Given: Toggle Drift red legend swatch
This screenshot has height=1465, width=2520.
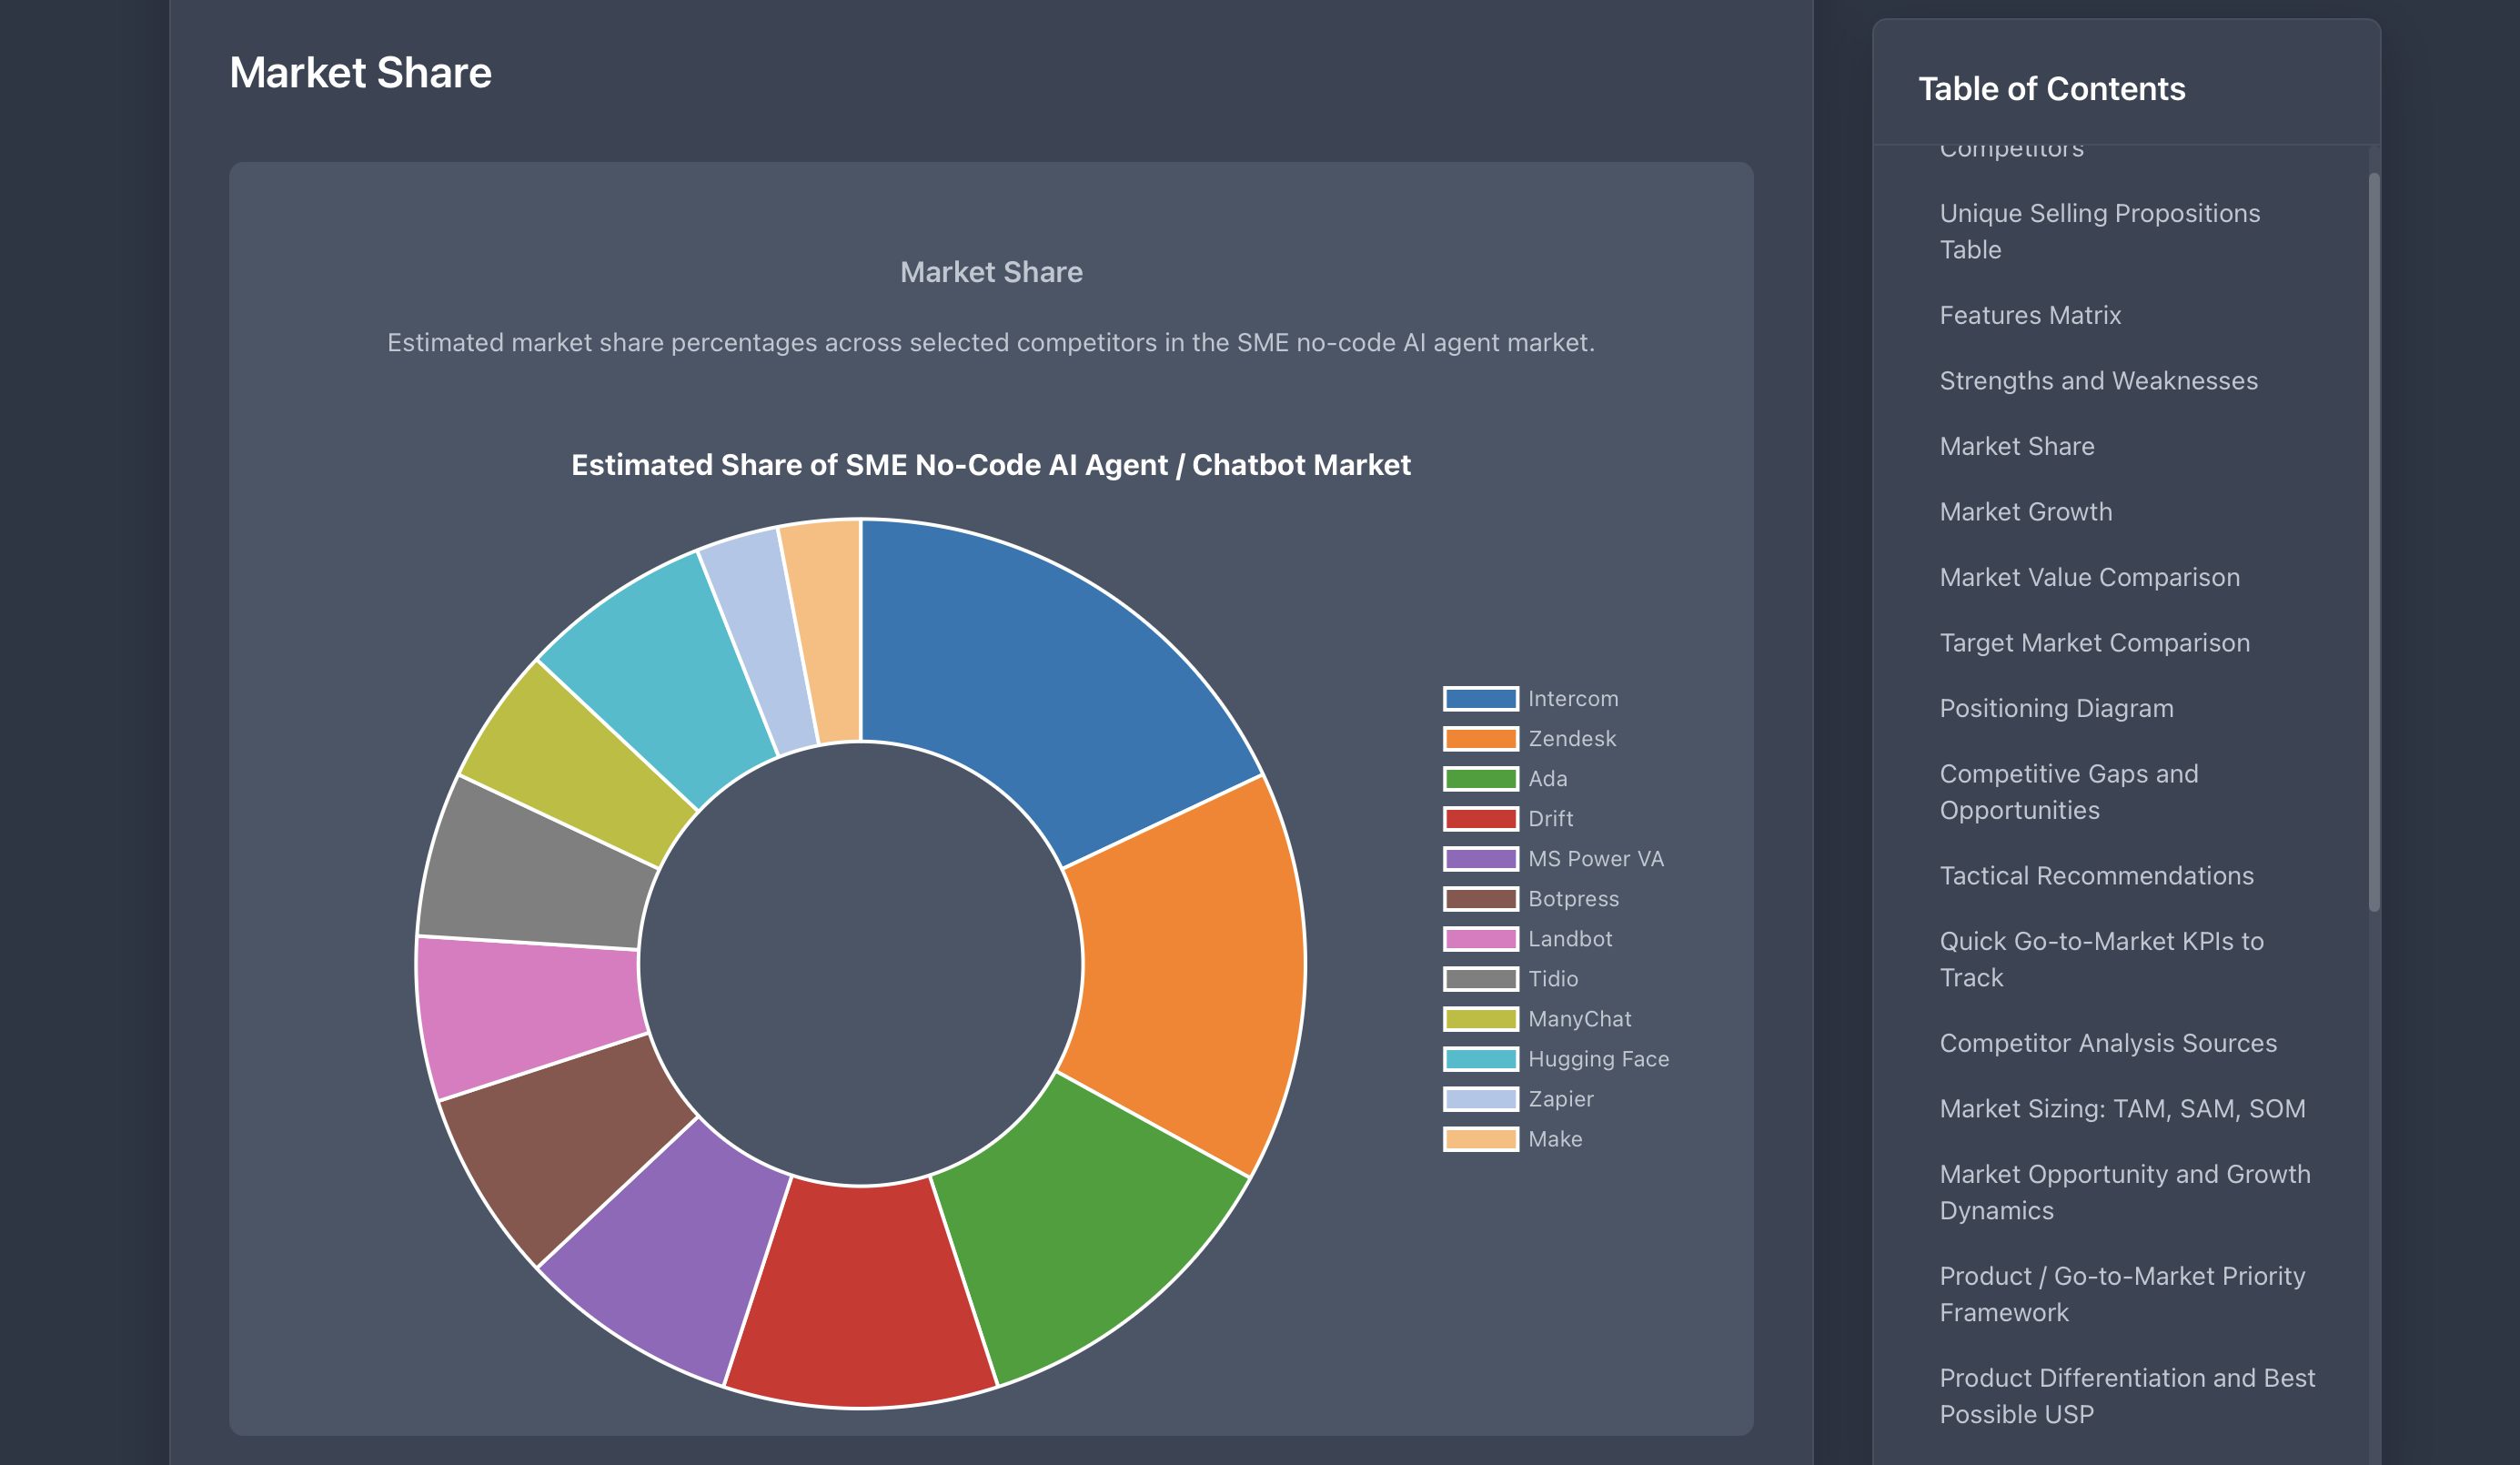Looking at the screenshot, I should pos(1480,819).
